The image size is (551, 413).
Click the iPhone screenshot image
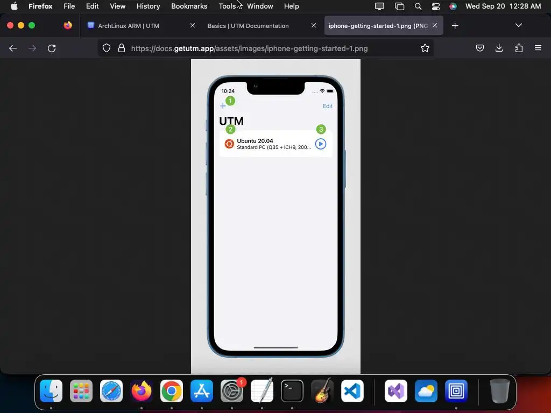(275, 216)
